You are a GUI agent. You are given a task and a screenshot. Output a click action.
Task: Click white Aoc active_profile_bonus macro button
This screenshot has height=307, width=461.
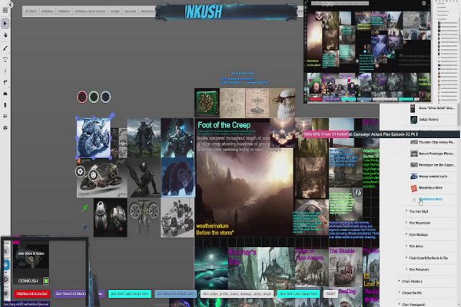tap(237, 293)
